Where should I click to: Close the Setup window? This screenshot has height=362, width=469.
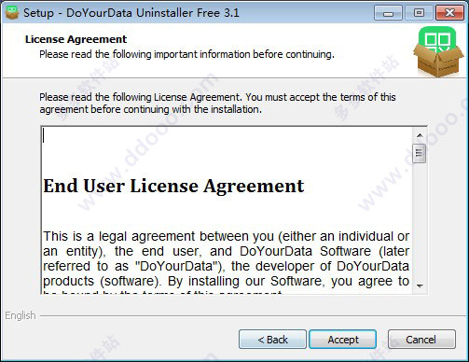pyautogui.click(x=449, y=13)
